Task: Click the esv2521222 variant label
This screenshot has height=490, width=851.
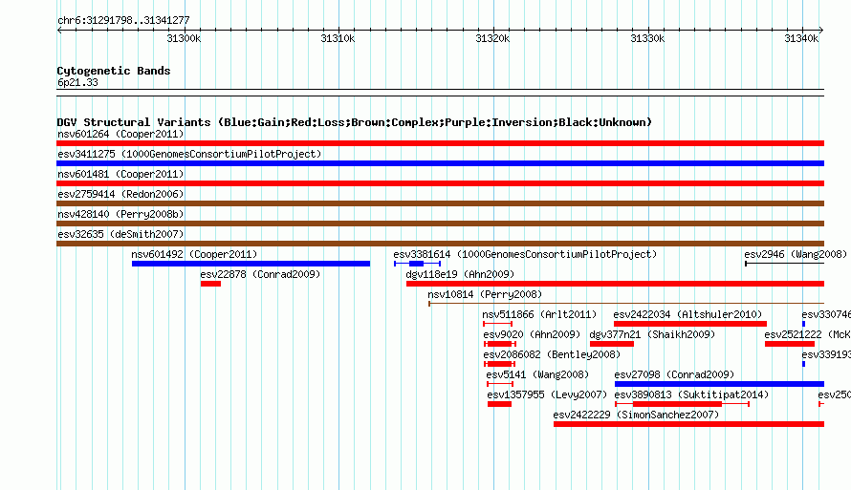Action: [x=807, y=334]
